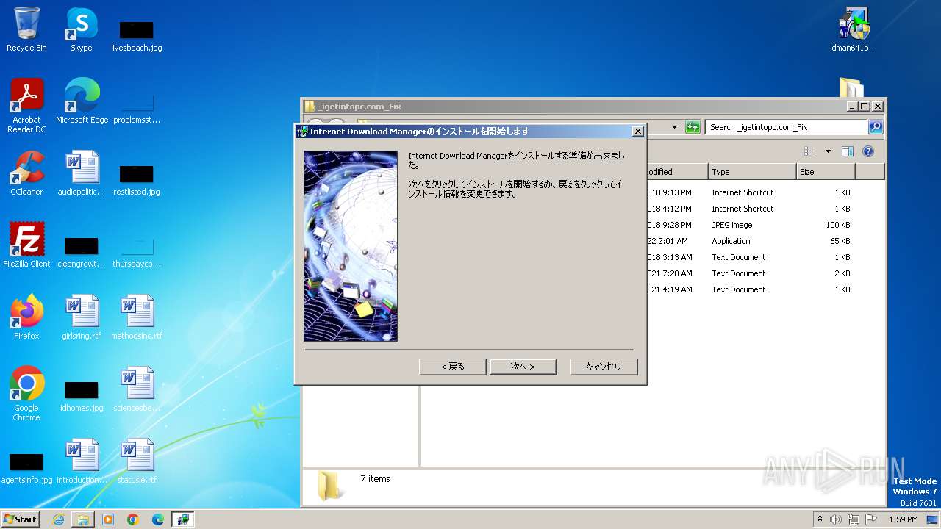The image size is (941, 529).
Task: Click Explorer search field _igetintopc.com_Fix
Action: tap(787, 127)
